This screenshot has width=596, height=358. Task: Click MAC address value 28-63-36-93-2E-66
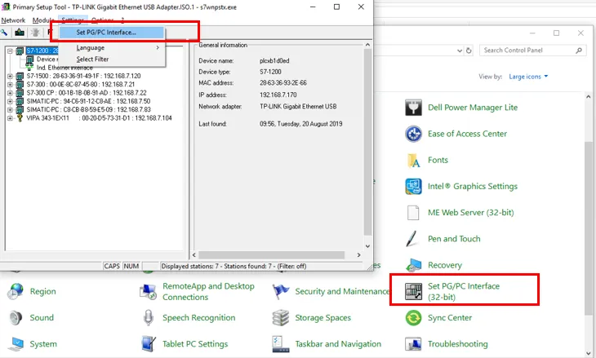click(x=283, y=82)
